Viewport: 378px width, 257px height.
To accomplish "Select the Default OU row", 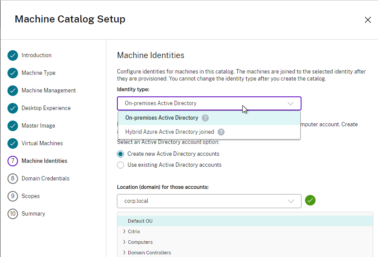I will 245,221.
